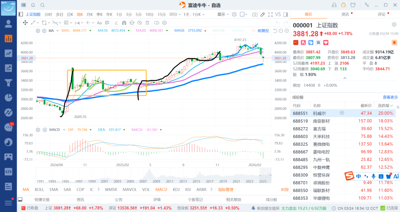Open the T-shirt skin theme icon

(x=353, y=5)
